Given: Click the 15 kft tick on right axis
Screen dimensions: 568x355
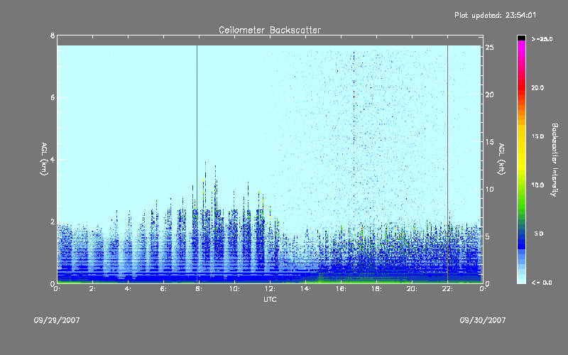Looking at the screenshot, I should coord(489,142).
